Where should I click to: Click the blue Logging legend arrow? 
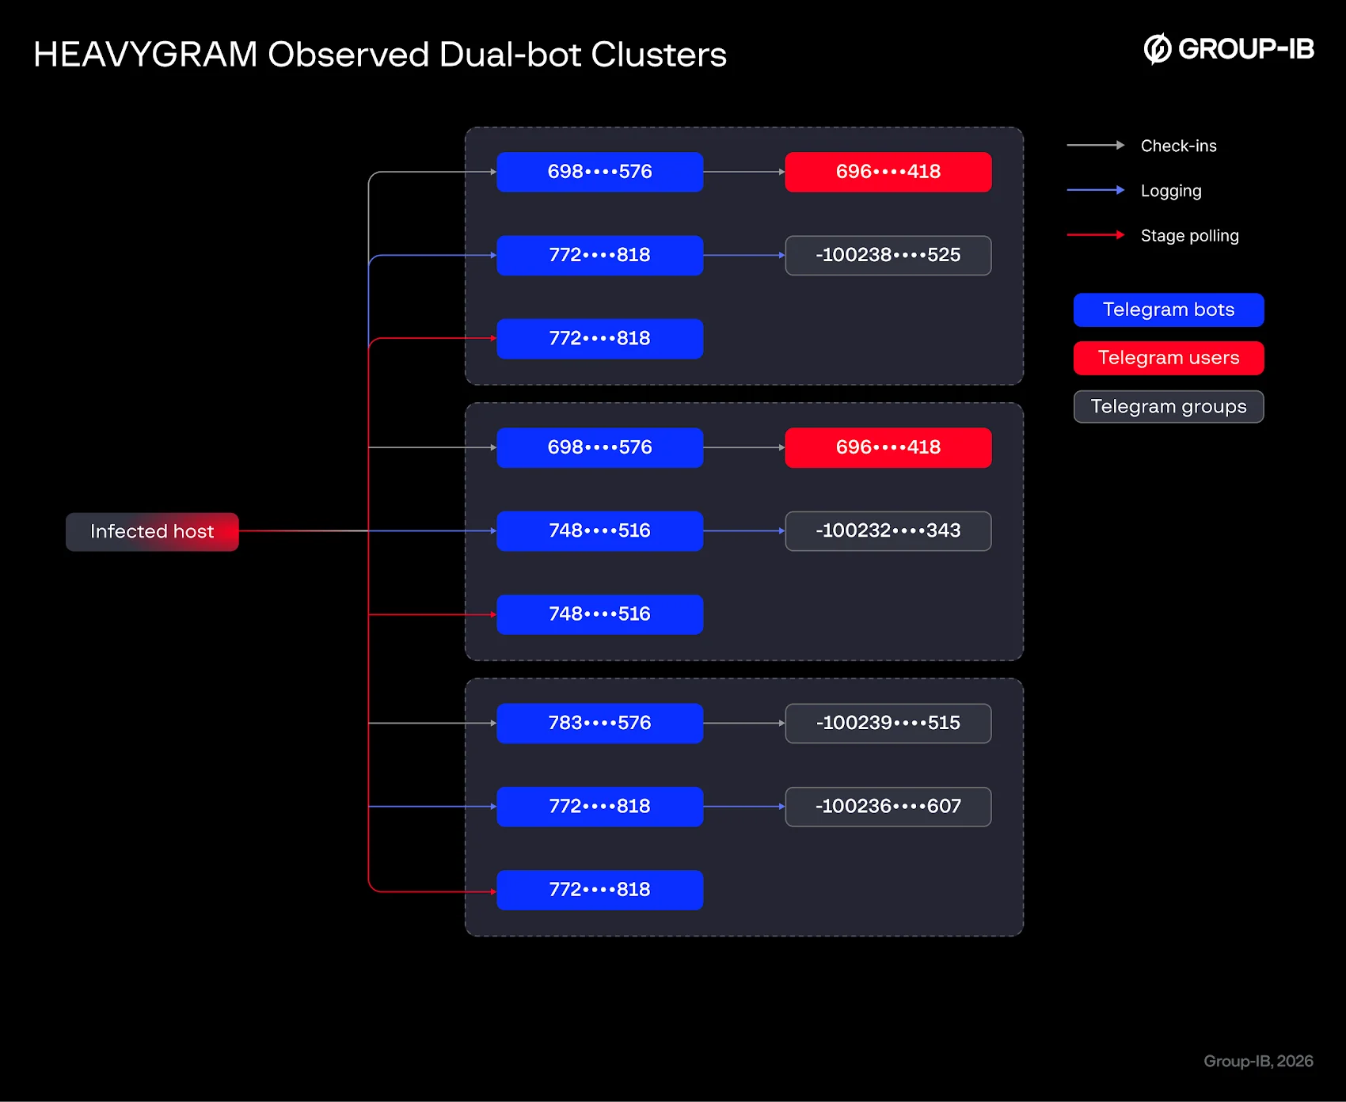(x=1096, y=190)
